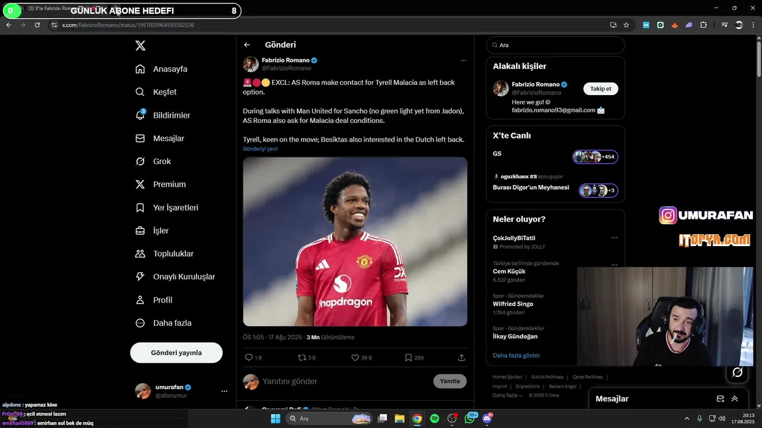Open Burası Digor'un Meyhanesi live space
The image size is (762, 428).
555,185
